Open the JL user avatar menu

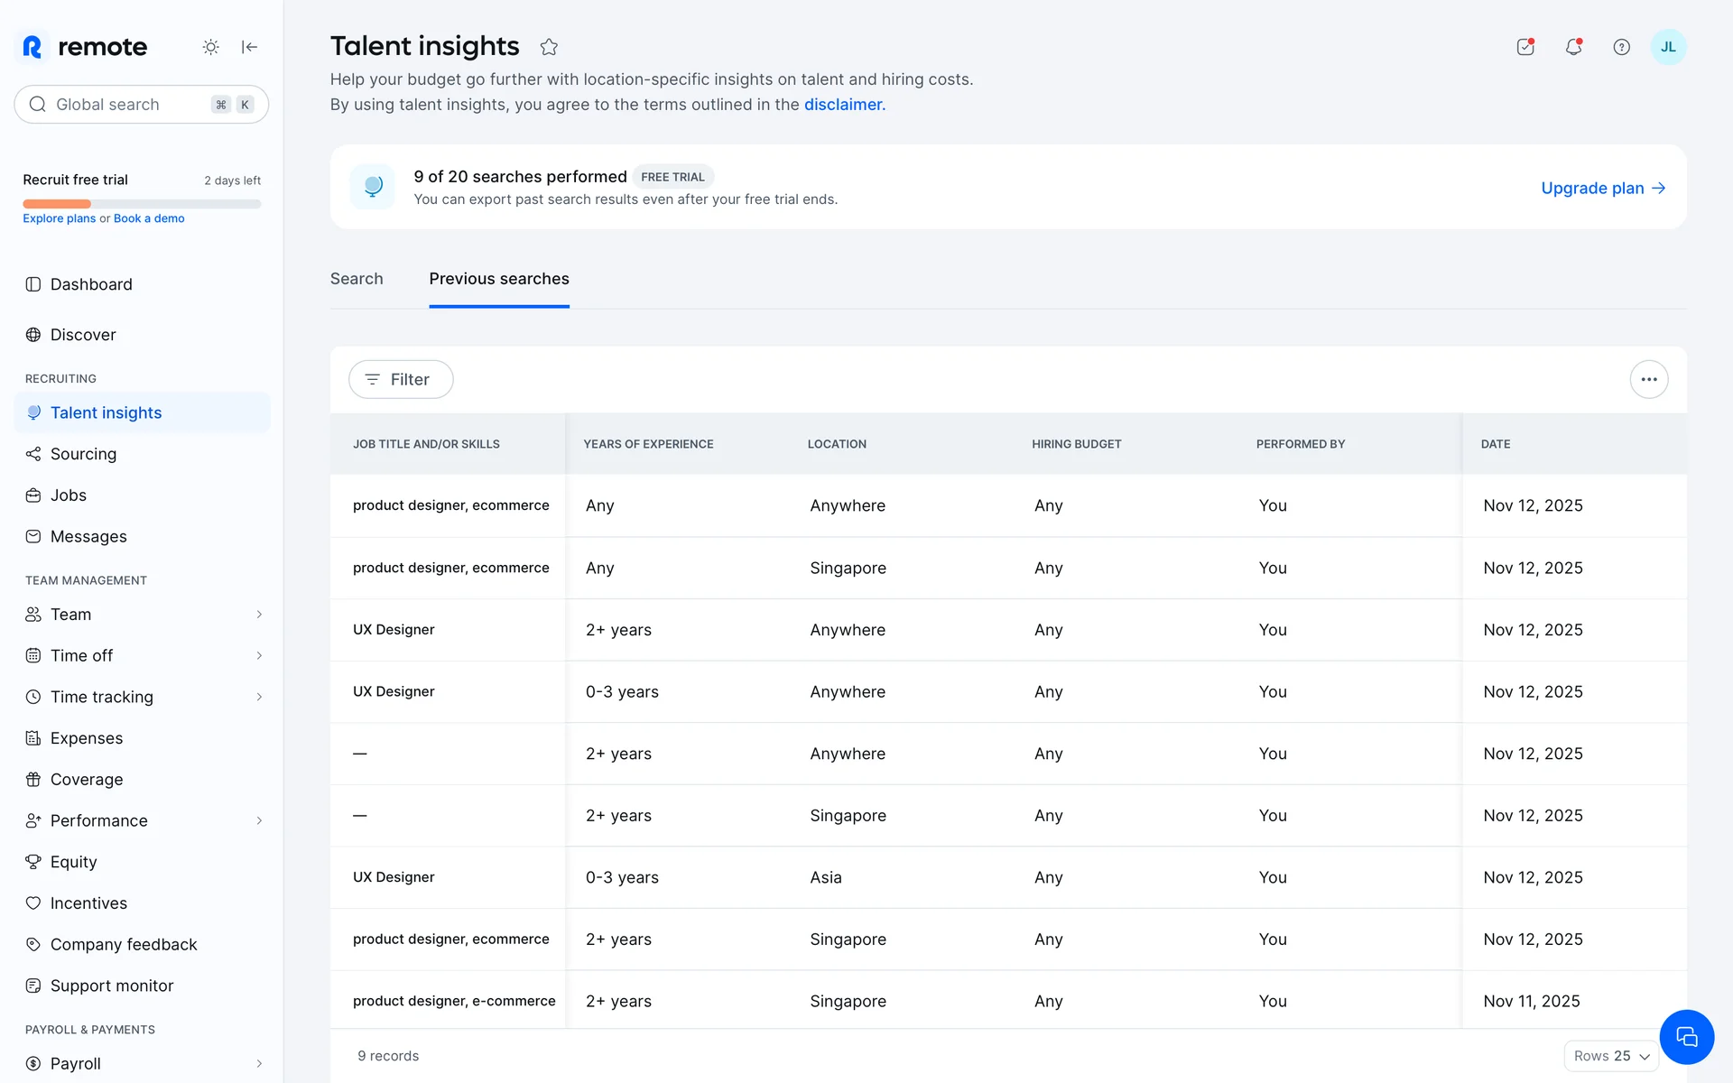tap(1668, 47)
